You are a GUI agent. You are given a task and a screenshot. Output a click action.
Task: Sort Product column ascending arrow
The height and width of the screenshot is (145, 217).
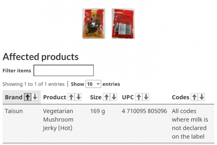coord(71,97)
